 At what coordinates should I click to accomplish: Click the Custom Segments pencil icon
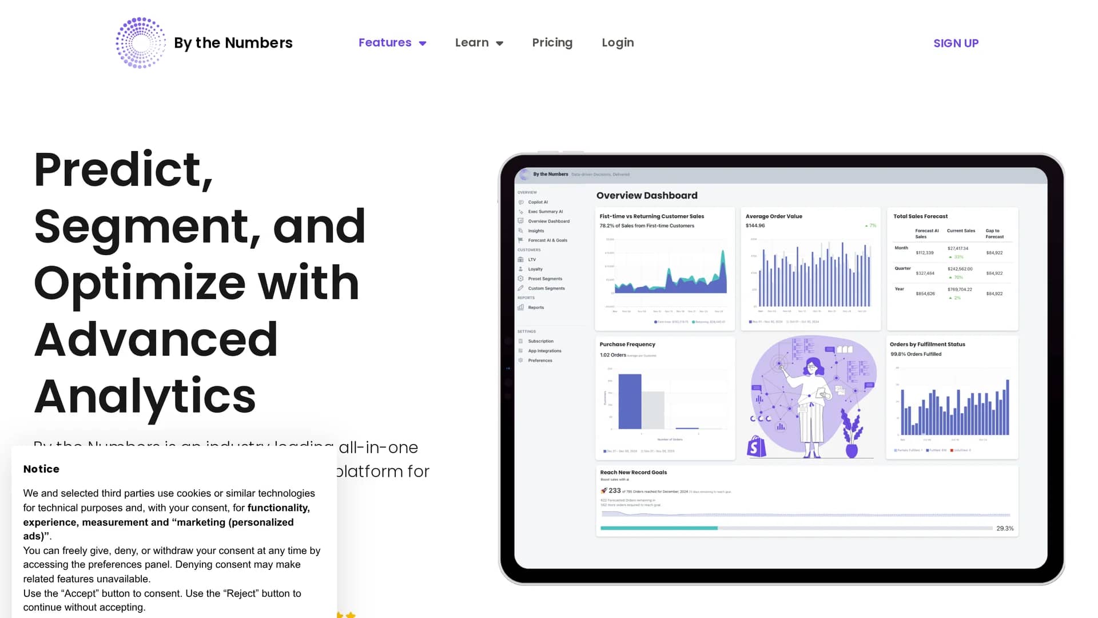pos(521,288)
